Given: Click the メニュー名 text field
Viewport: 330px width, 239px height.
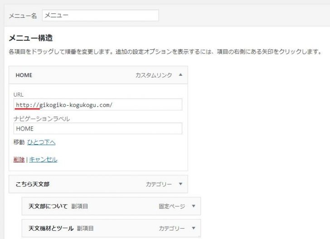Looking at the screenshot, I should [x=100, y=15].
